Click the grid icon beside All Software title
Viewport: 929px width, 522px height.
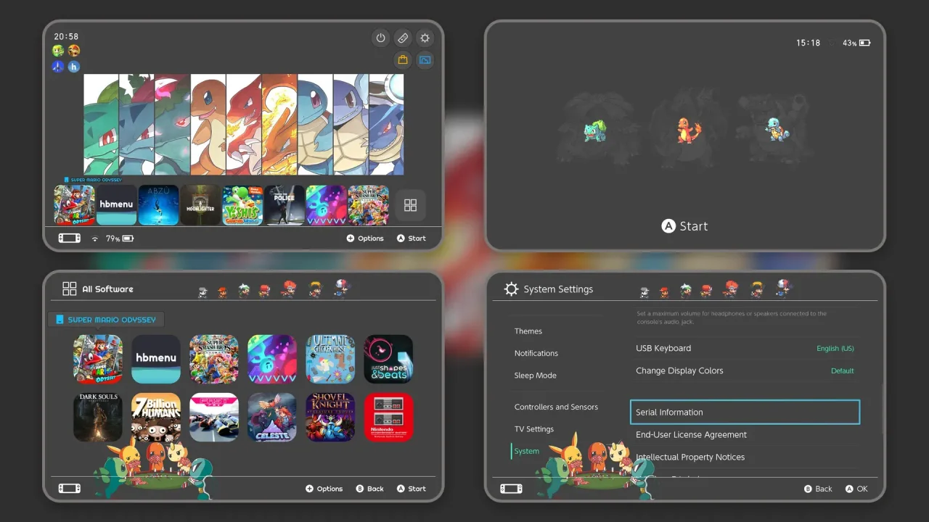pos(70,289)
